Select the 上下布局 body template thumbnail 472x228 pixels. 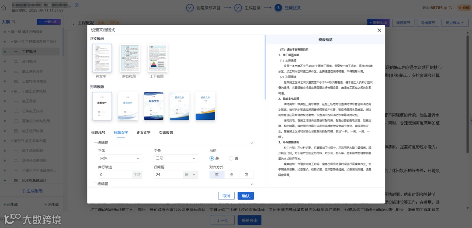tap(157, 58)
